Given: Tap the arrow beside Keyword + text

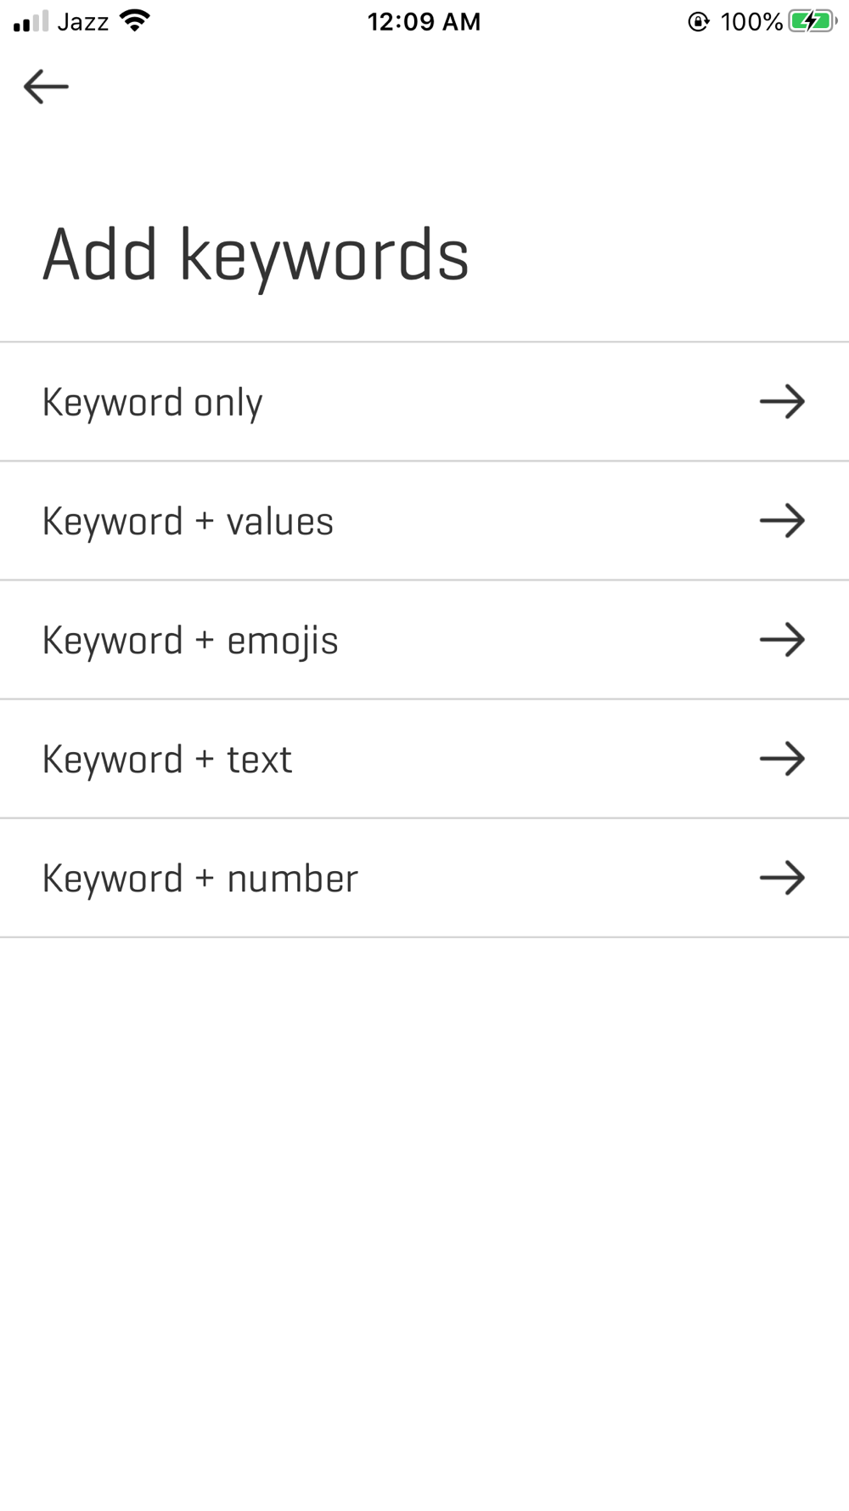Looking at the screenshot, I should (782, 759).
